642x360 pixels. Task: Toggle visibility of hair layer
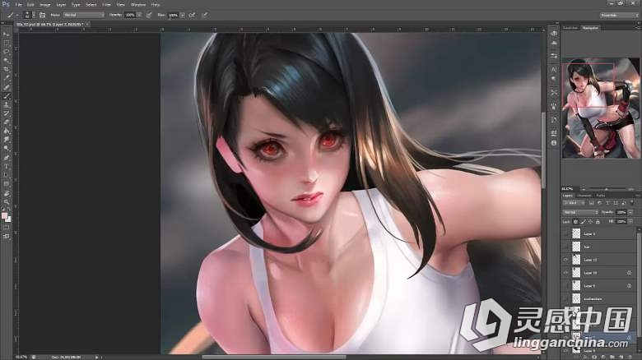coord(565,247)
